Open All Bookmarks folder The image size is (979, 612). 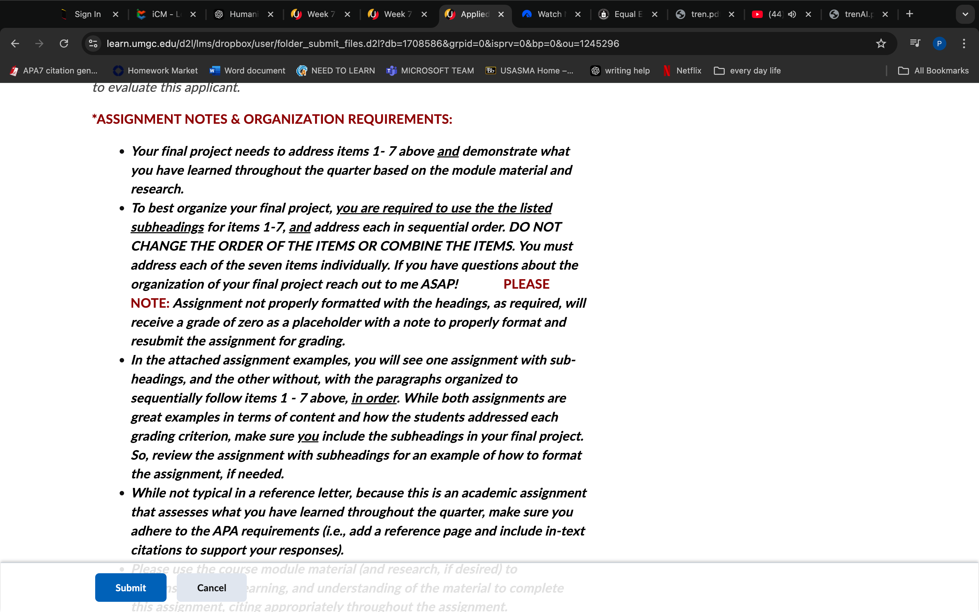933,71
